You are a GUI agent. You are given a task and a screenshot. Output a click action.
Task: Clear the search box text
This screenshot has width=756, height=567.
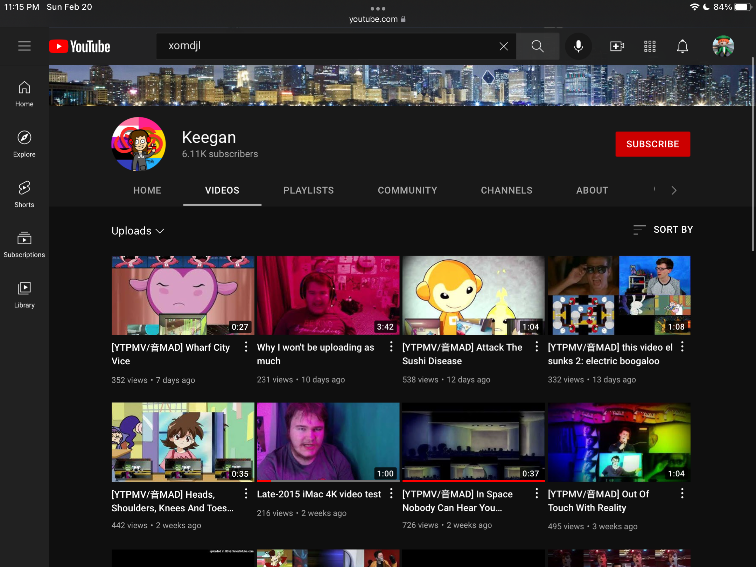click(503, 46)
